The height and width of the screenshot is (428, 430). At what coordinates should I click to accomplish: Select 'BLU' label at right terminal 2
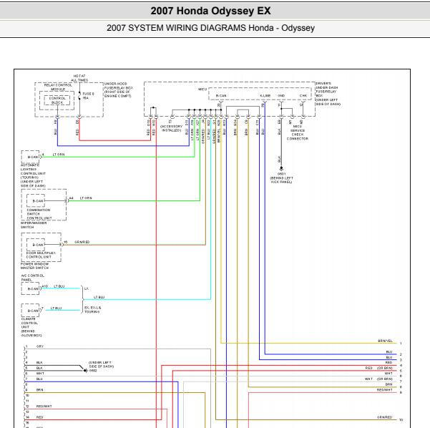point(389,351)
